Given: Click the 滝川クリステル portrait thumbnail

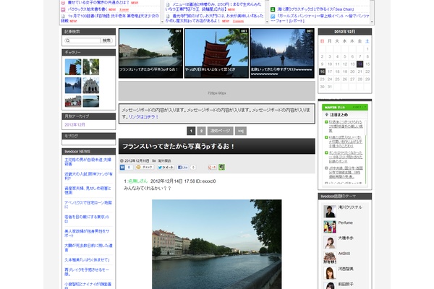Looking at the screenshot, I should click(330, 211).
